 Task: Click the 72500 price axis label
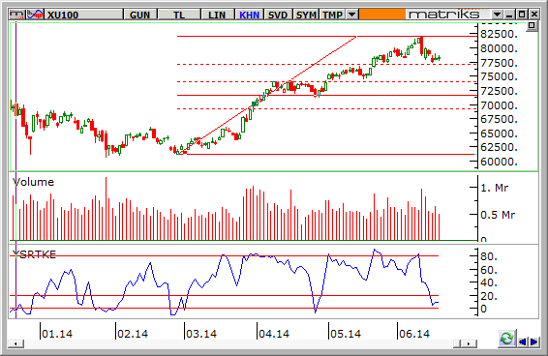[499, 91]
